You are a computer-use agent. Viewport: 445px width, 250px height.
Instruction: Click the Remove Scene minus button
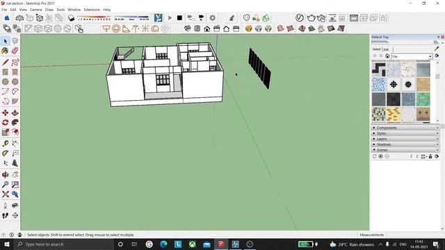pyautogui.click(x=387, y=156)
